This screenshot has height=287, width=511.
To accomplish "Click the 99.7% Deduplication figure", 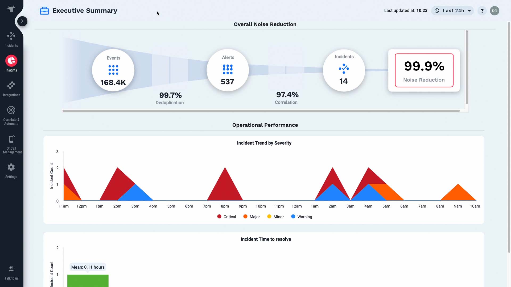I will click(x=170, y=95).
